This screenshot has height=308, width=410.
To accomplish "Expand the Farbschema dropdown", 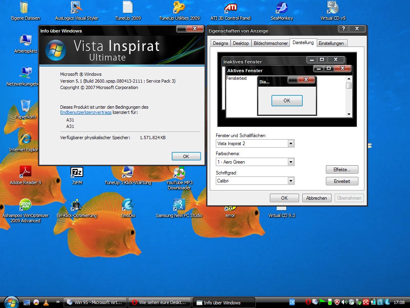I will [291, 162].
